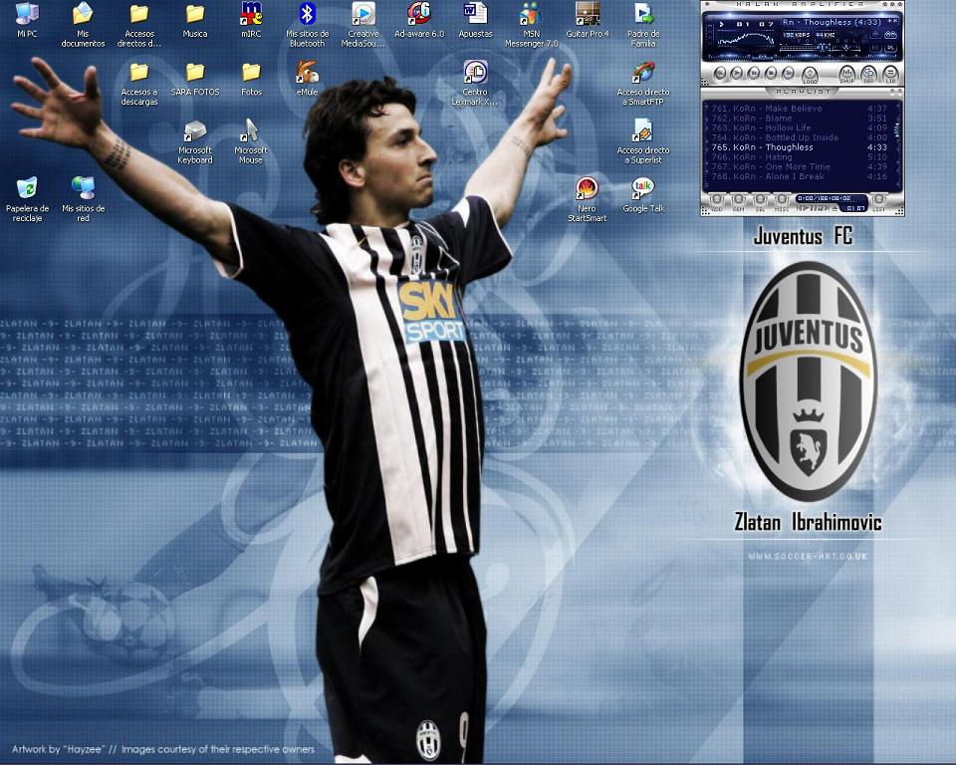Open Centro Lexmark X... shortcut

pyautogui.click(x=476, y=83)
